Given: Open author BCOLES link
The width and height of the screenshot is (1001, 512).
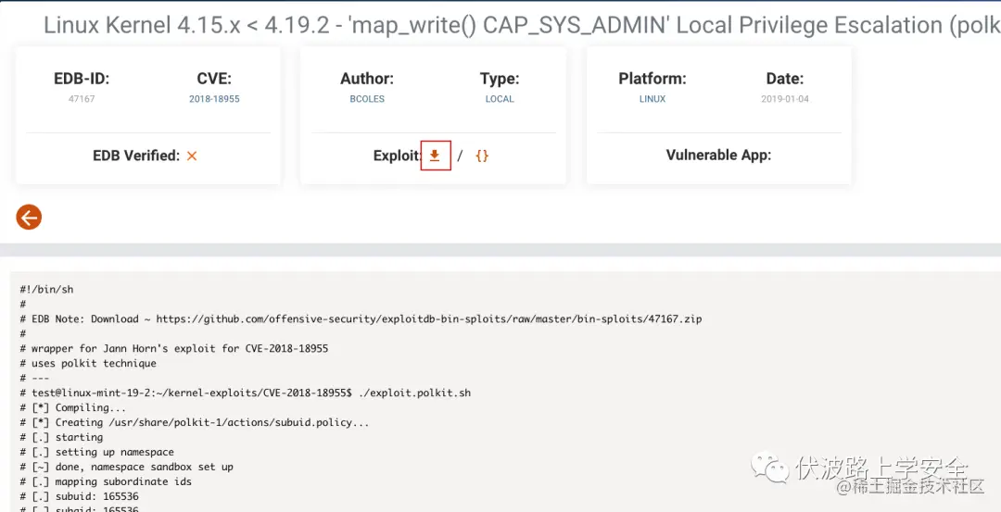Looking at the screenshot, I should (x=367, y=99).
